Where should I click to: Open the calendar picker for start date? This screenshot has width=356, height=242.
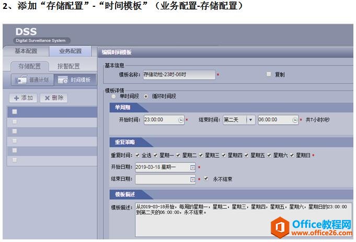click(192, 167)
